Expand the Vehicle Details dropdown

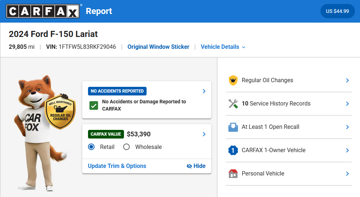click(x=223, y=47)
